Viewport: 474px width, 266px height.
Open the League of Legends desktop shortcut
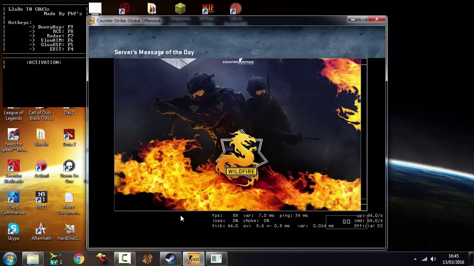pos(14,115)
